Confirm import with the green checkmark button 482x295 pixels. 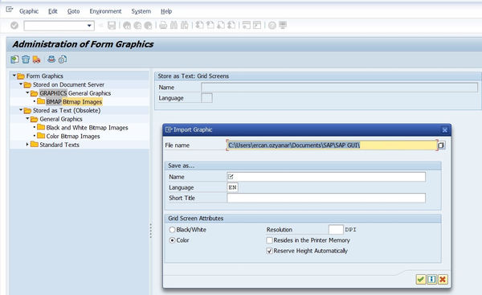[420, 279]
